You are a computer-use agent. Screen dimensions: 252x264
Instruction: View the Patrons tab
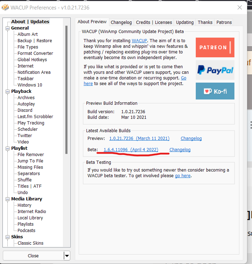pyautogui.click(x=224, y=22)
